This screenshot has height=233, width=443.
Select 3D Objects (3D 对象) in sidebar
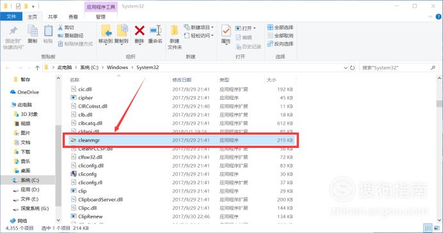coord(26,115)
